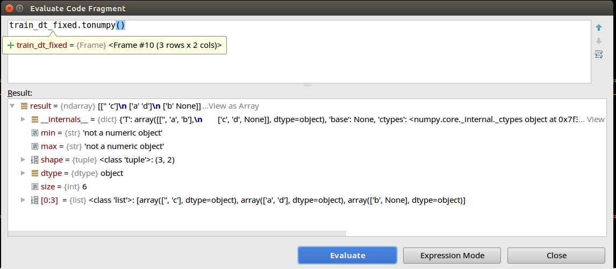Screen dimensions: 616x269
Task: Switch to Expression Mode
Action: click(452, 255)
